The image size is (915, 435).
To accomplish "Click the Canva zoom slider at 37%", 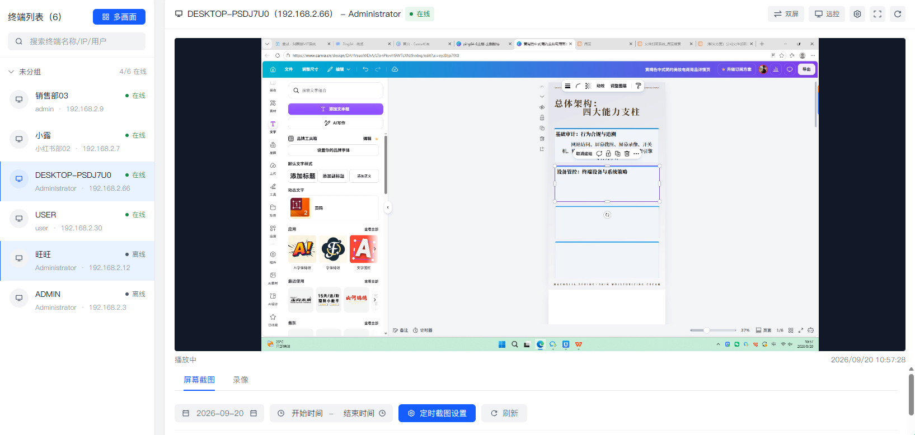I will tap(713, 330).
